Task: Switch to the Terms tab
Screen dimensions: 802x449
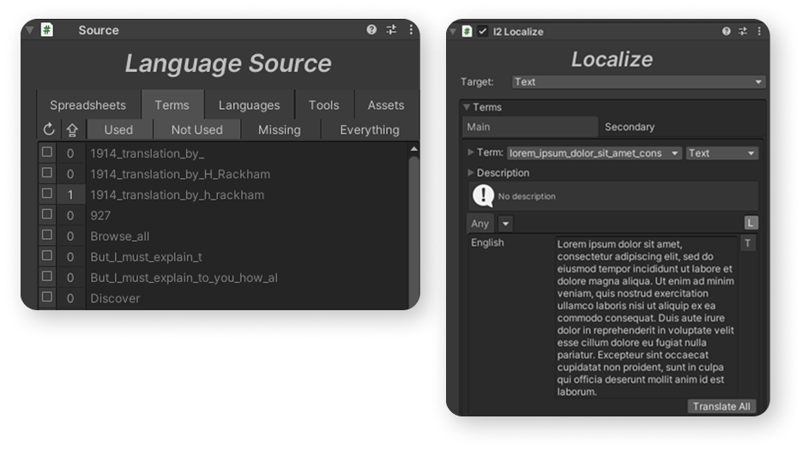Action: pos(172,105)
